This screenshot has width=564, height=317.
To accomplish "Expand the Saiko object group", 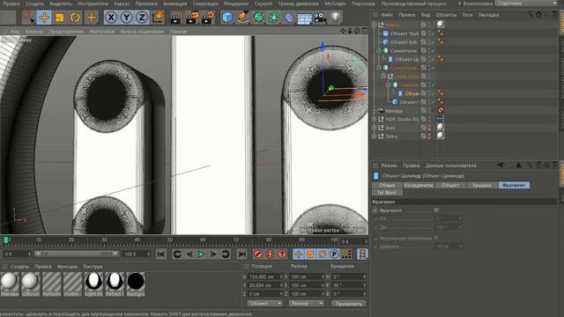I will point(375,136).
